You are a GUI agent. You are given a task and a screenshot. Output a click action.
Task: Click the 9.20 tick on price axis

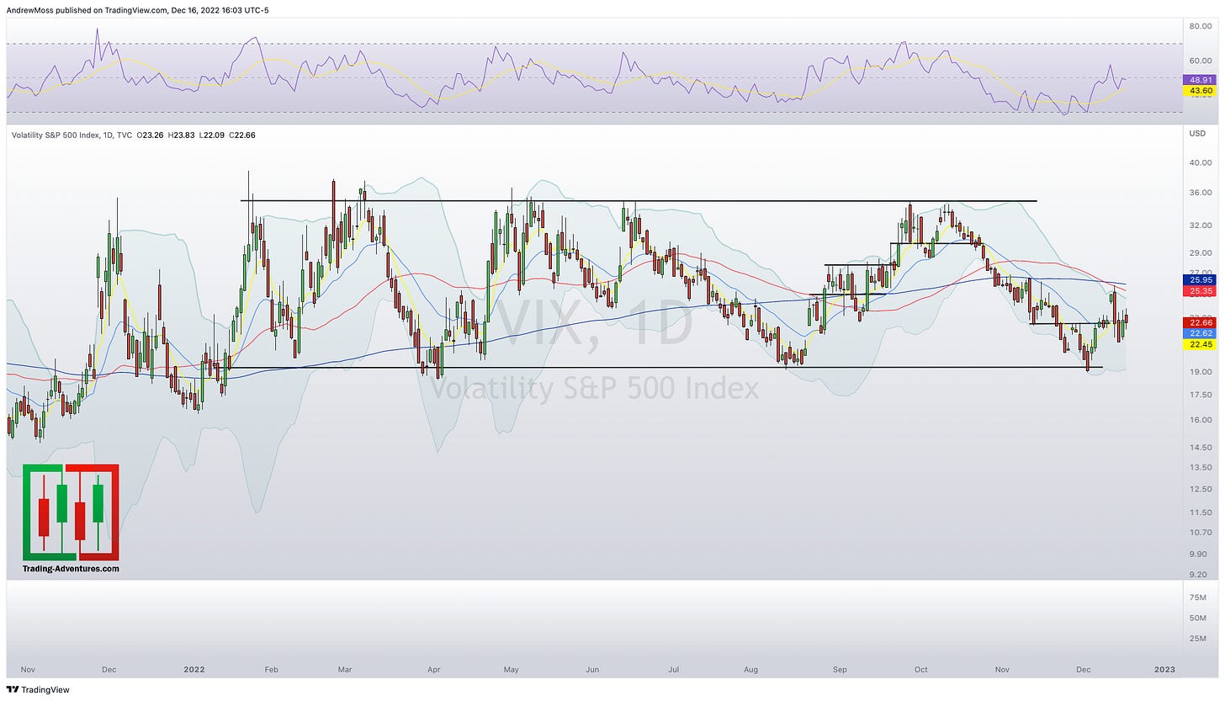[1198, 574]
